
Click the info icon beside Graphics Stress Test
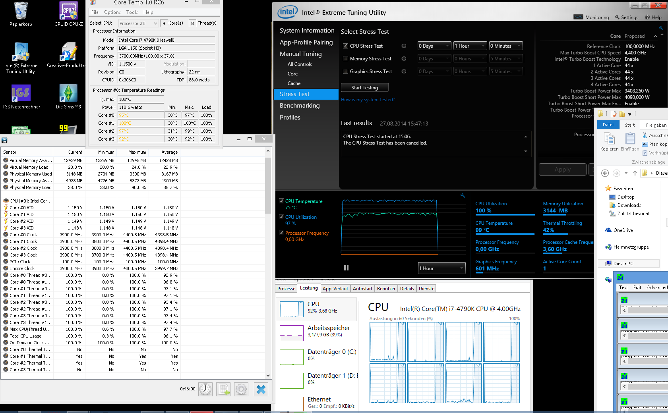pyautogui.click(x=404, y=71)
